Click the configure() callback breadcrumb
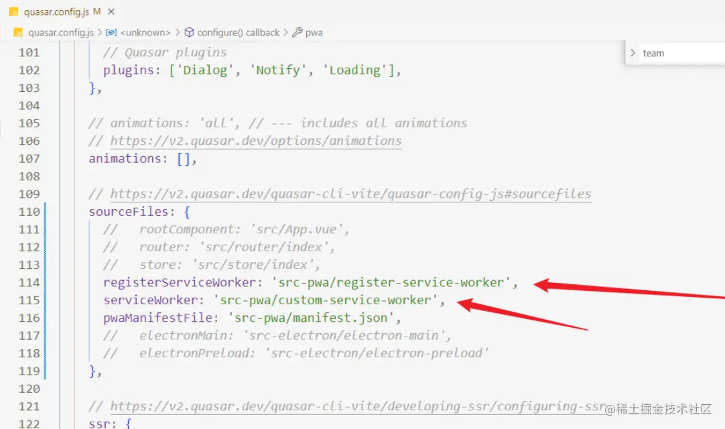The height and width of the screenshot is (429, 725). [238, 32]
